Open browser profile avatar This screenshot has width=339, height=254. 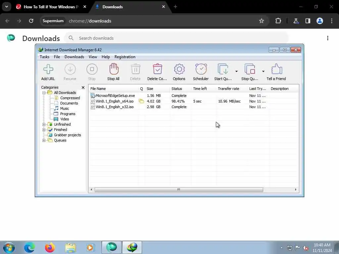tap(320, 21)
